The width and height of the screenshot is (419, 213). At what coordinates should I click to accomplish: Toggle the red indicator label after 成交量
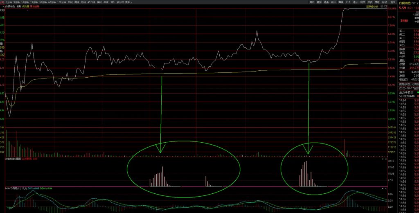(34, 7)
